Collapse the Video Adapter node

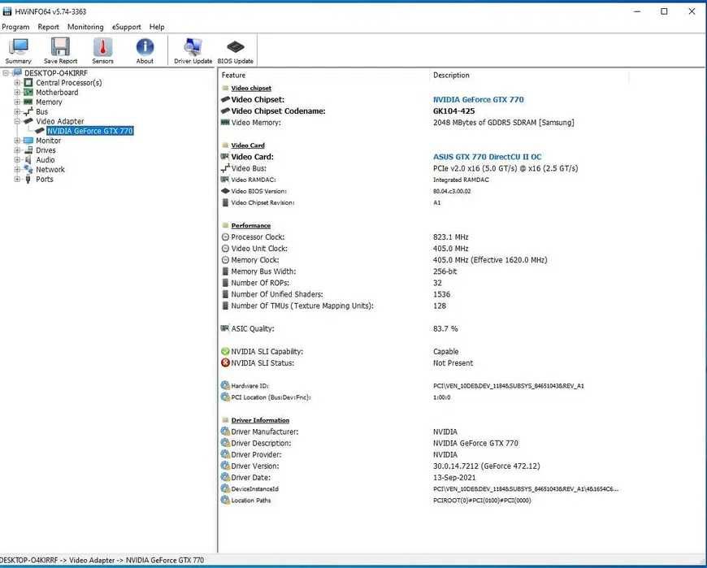pyautogui.click(x=17, y=121)
